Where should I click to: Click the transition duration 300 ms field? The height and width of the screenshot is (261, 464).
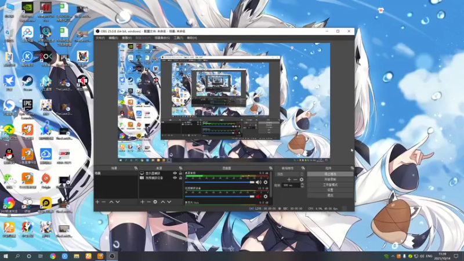click(291, 185)
